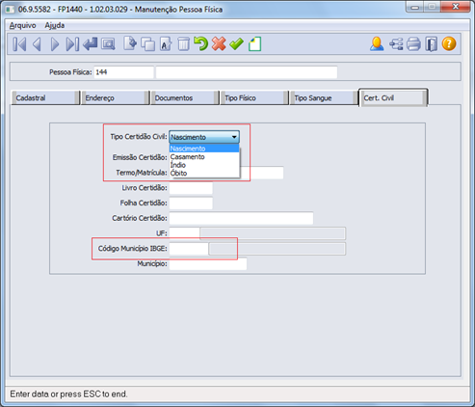This screenshot has height=407, width=475.
Task: Click the Cartório Certidão field
Action: 241,218
